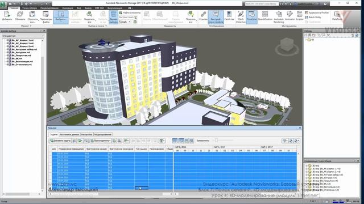
Task: Open Batch Utility
Action: [313, 17]
